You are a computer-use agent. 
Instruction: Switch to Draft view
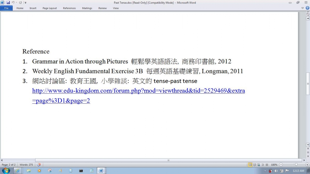[267, 165]
